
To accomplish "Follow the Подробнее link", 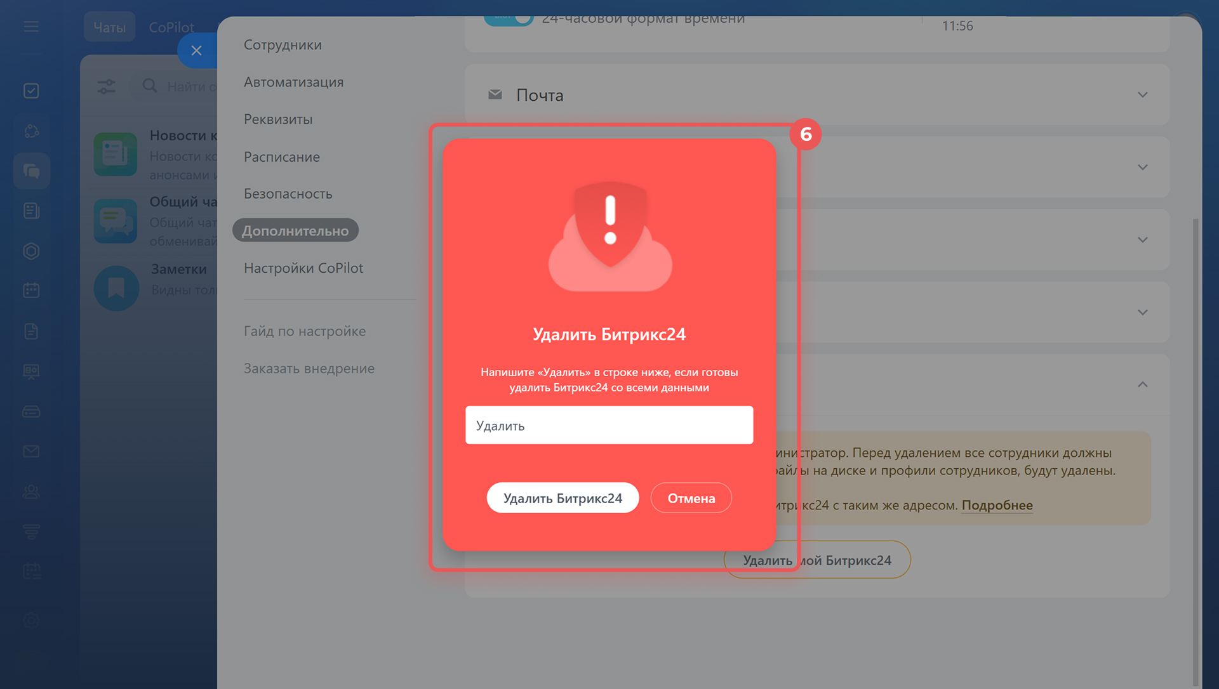I will (997, 506).
